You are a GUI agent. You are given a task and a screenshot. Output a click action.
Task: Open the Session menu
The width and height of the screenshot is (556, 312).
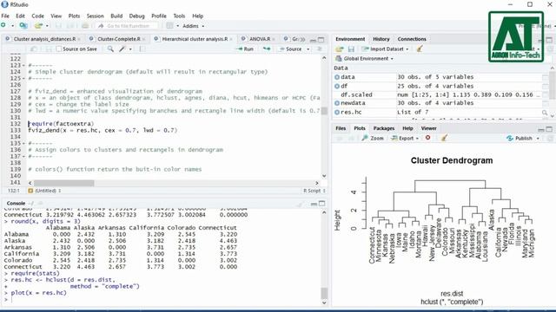(95, 16)
